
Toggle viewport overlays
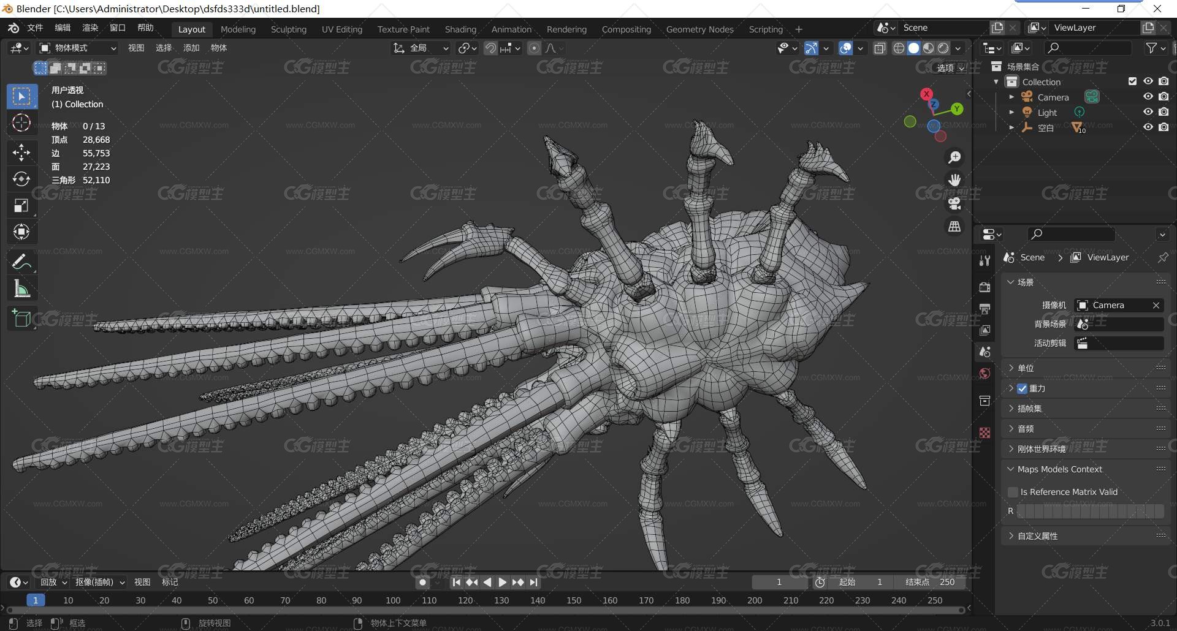coord(845,48)
